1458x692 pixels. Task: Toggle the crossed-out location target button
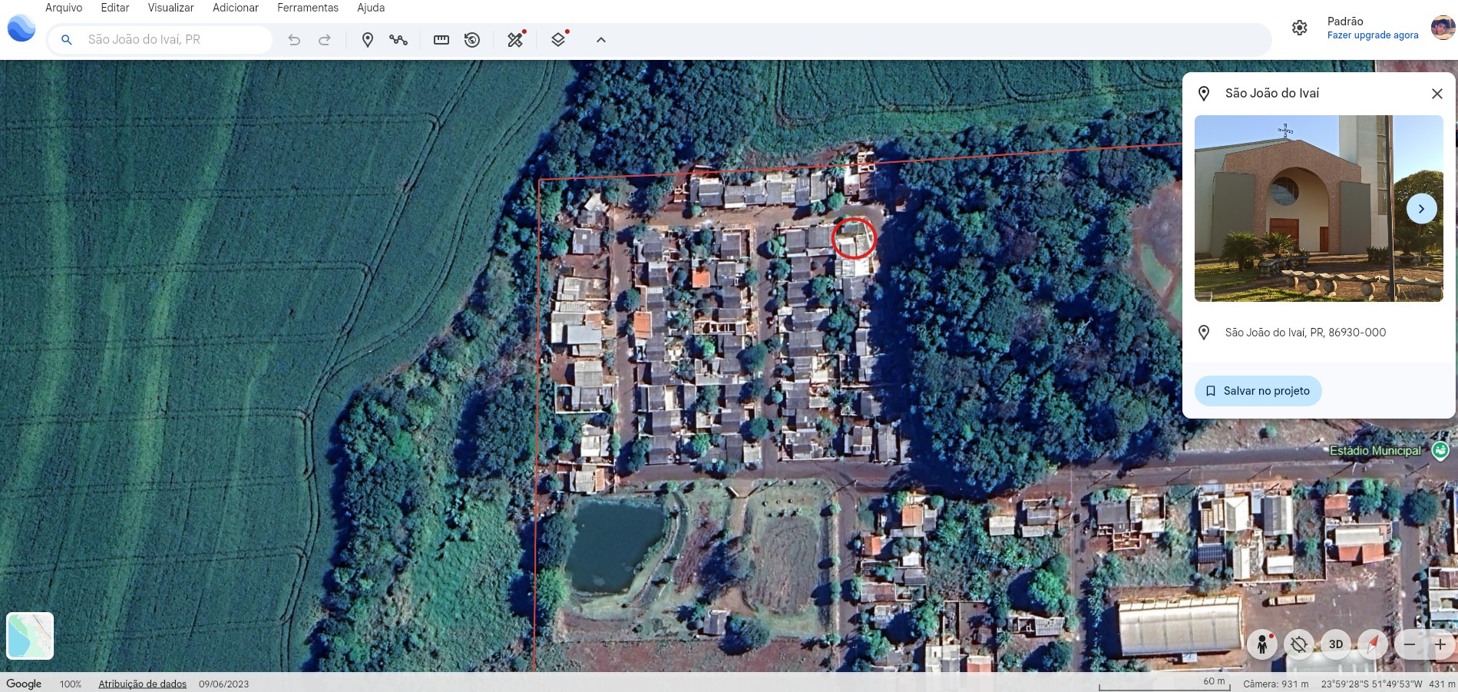pyautogui.click(x=1299, y=644)
